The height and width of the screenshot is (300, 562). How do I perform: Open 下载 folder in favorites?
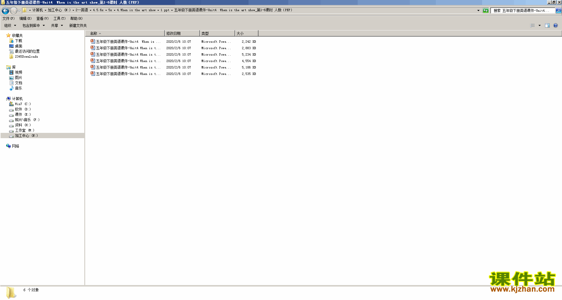tap(18, 41)
